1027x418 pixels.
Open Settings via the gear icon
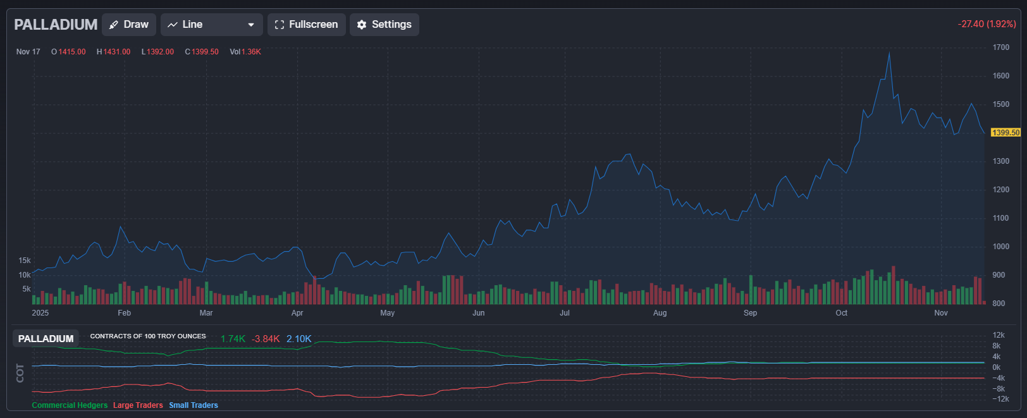pos(362,25)
